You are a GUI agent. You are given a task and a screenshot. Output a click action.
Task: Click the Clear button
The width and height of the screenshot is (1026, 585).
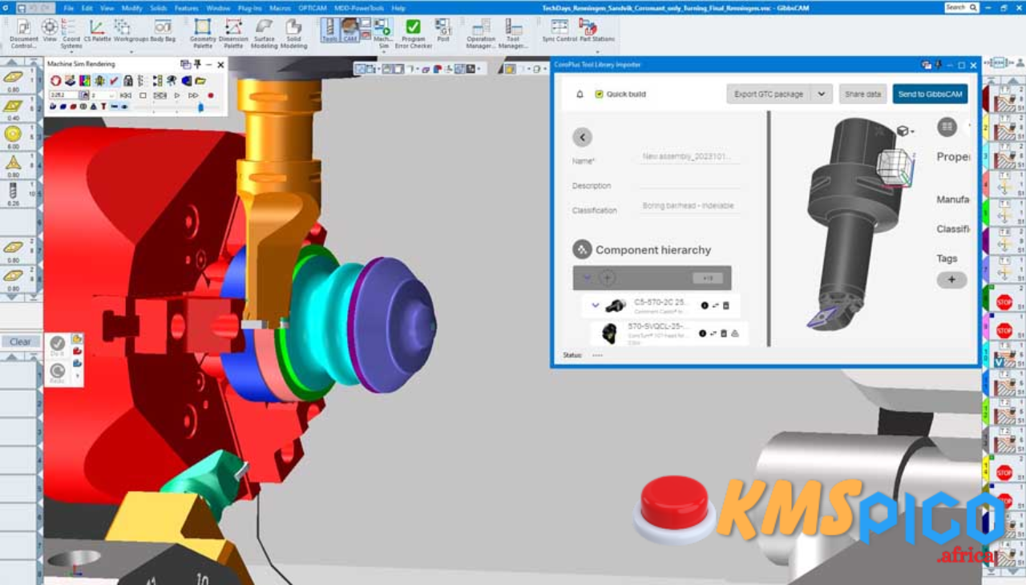pyautogui.click(x=20, y=341)
